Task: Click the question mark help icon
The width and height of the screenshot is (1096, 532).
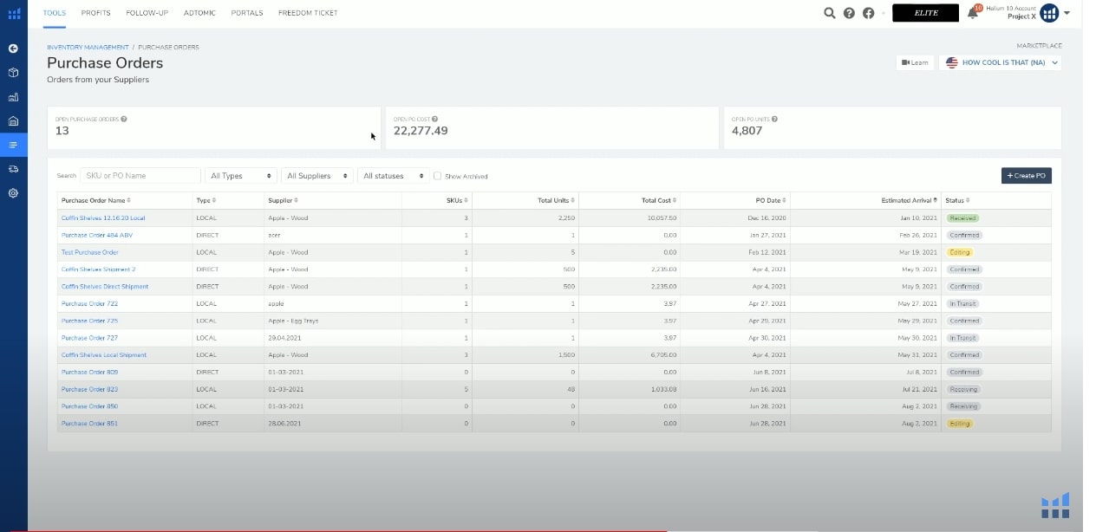Action: click(849, 13)
